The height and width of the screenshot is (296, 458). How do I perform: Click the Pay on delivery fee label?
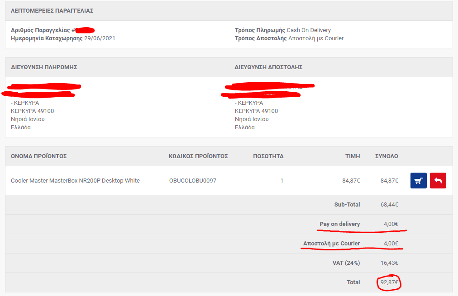pyautogui.click(x=340, y=224)
